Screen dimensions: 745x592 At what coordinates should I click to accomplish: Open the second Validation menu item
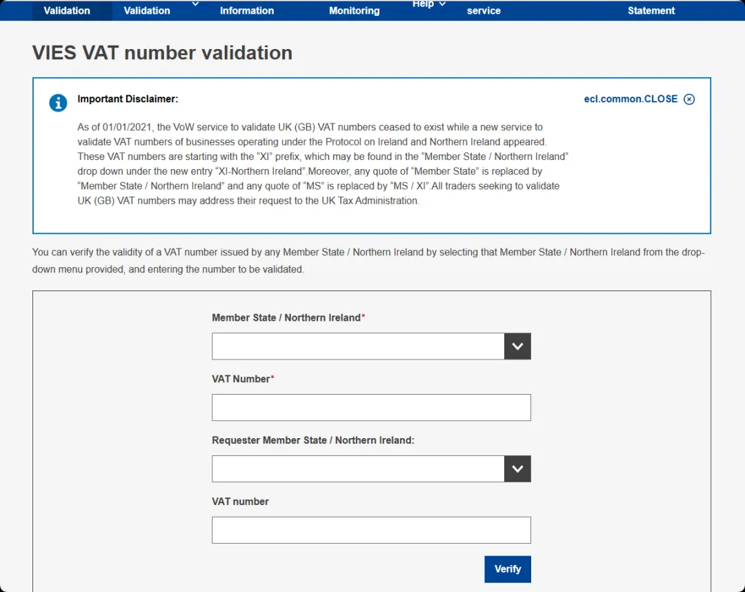[x=147, y=10]
